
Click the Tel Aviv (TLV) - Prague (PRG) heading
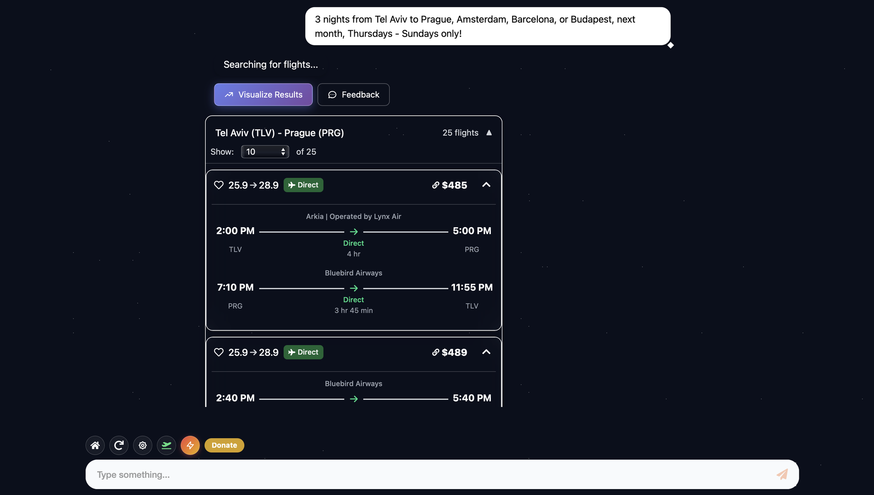[x=280, y=133]
